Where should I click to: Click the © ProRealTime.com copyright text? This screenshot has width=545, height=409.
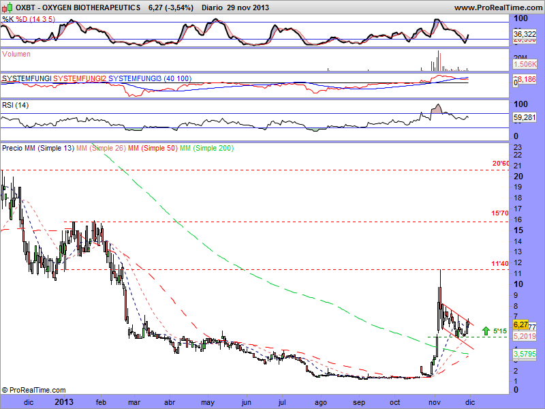[x=33, y=390]
